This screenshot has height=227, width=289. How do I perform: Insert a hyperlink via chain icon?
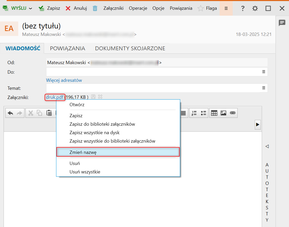click(x=233, y=113)
